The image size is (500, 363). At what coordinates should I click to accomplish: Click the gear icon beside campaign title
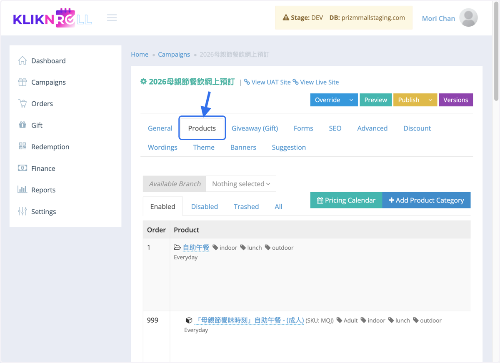pyautogui.click(x=143, y=82)
